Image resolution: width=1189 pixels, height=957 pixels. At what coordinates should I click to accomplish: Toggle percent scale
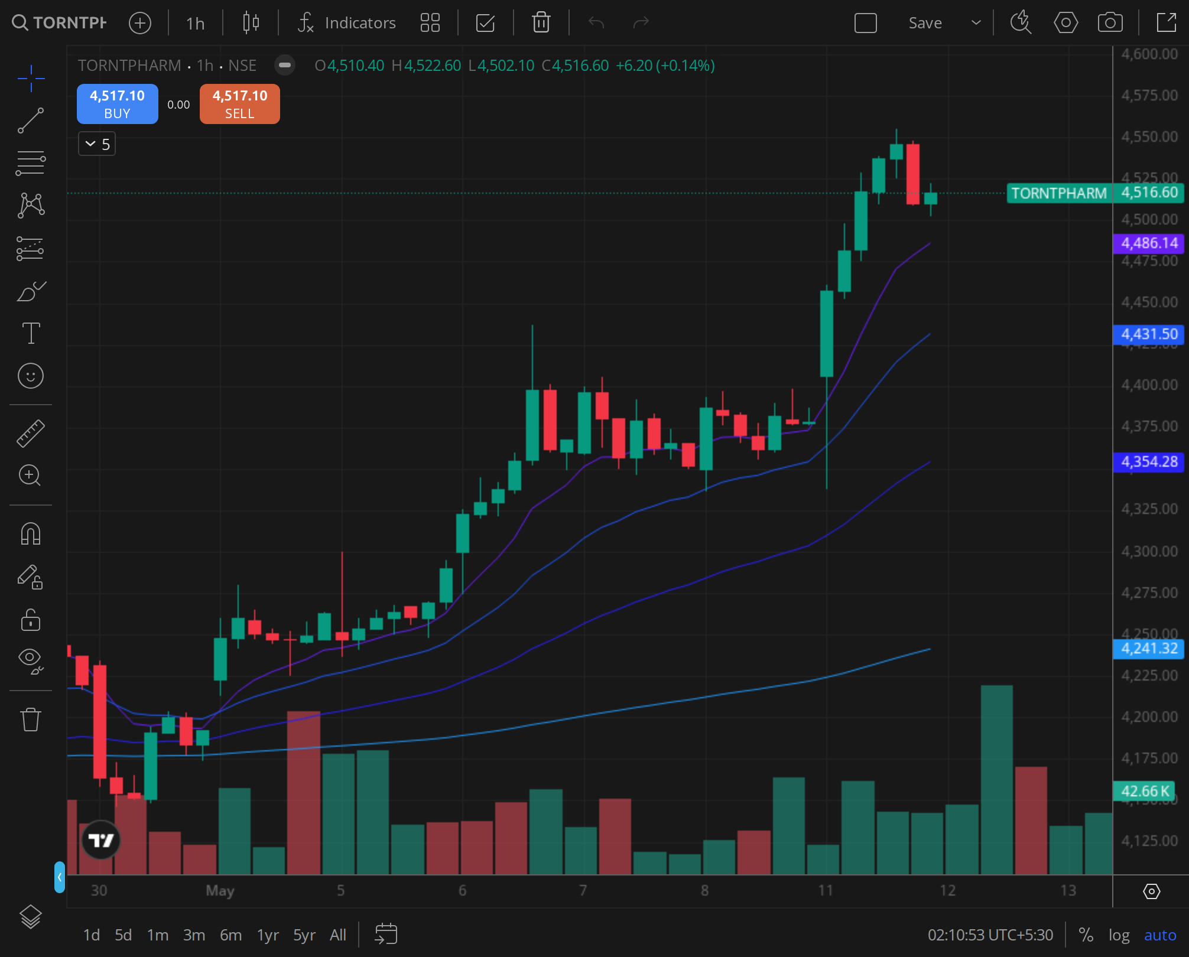pyautogui.click(x=1086, y=935)
